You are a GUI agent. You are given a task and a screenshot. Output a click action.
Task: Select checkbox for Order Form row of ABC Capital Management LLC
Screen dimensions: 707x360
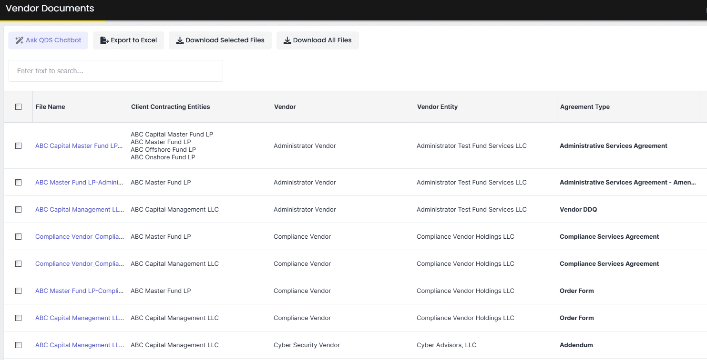[19, 318]
